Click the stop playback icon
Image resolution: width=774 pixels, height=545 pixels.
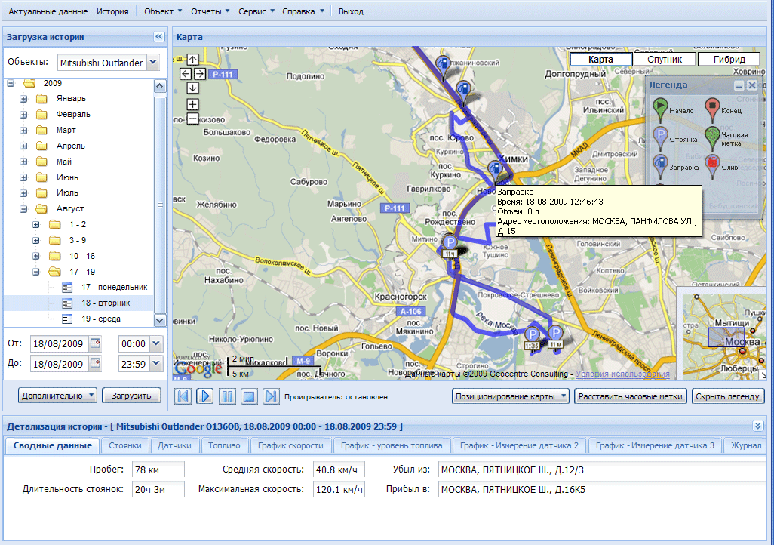click(249, 396)
